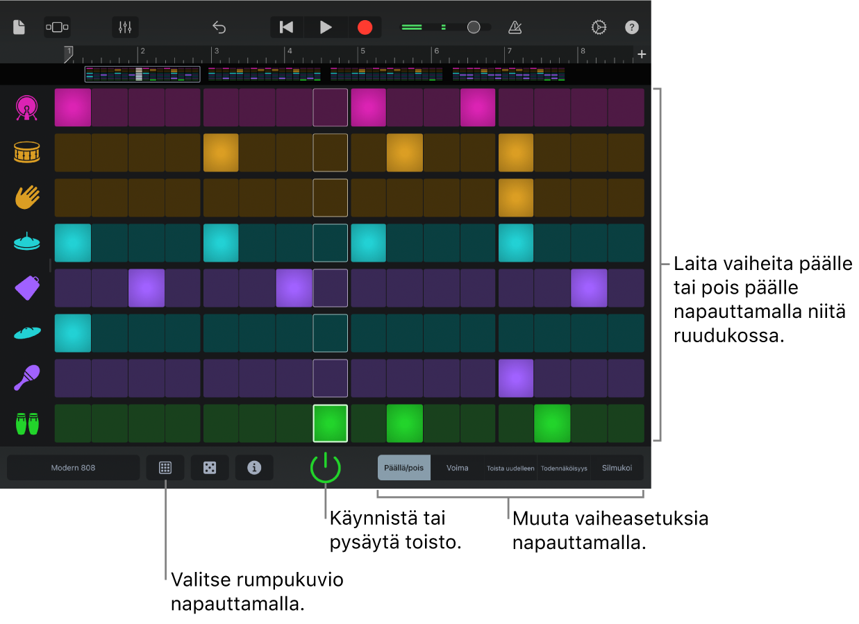Open the My Songs document browser
The width and height of the screenshot is (859, 624).
point(19,27)
